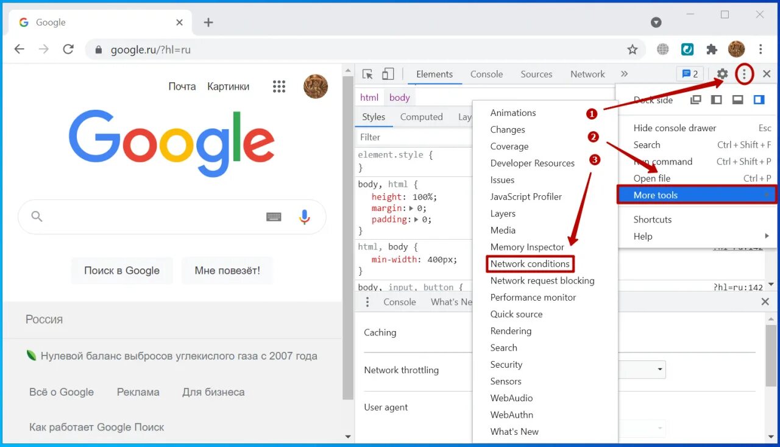780x447 pixels.
Task: Open the issues counter badge showing 2
Action: tap(690, 74)
